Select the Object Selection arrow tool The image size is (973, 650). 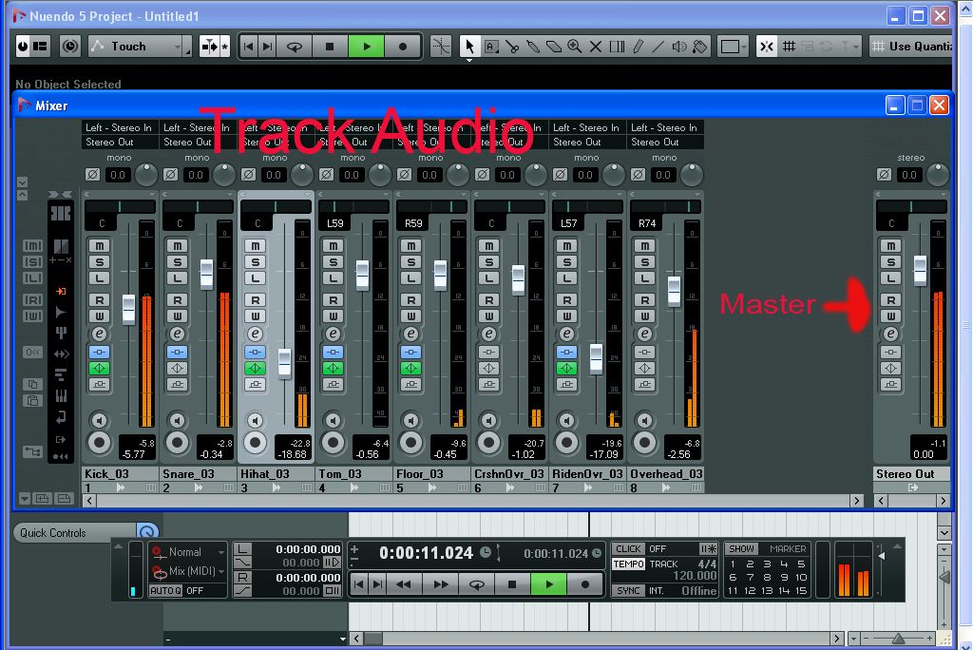coord(469,47)
